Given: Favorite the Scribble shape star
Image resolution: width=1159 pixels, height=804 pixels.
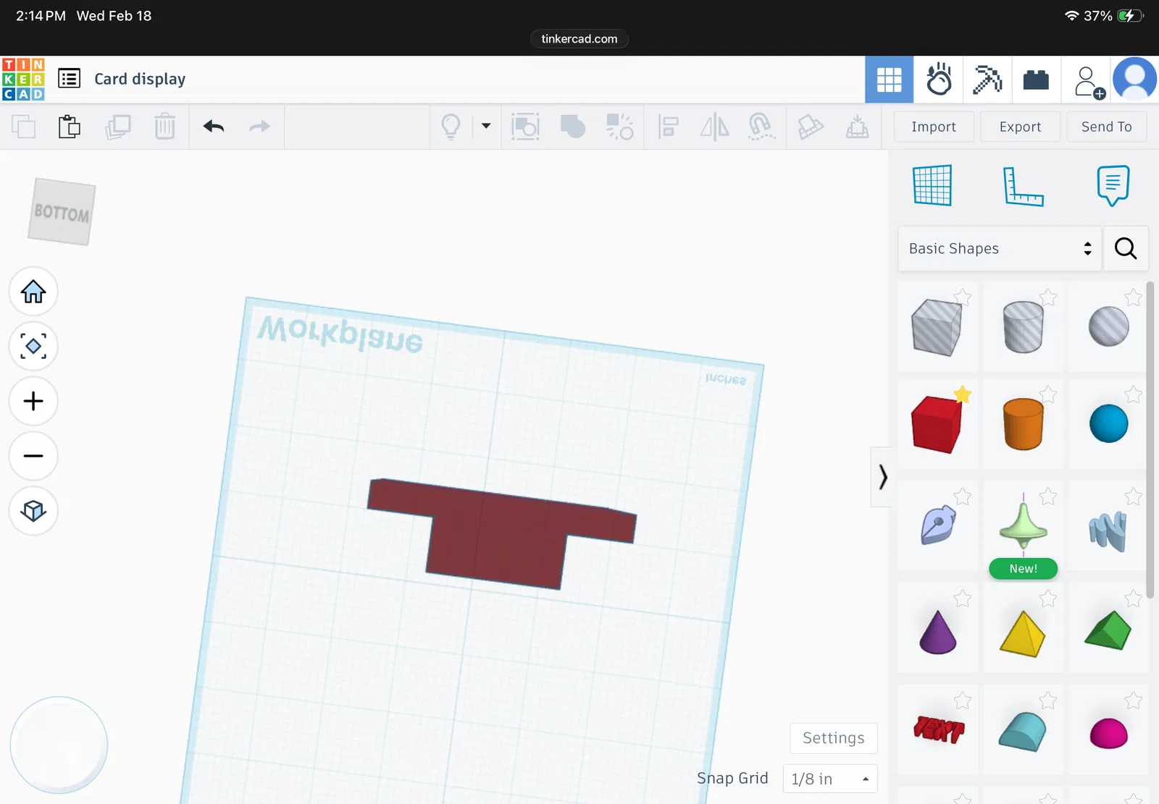Looking at the screenshot, I should [963, 496].
